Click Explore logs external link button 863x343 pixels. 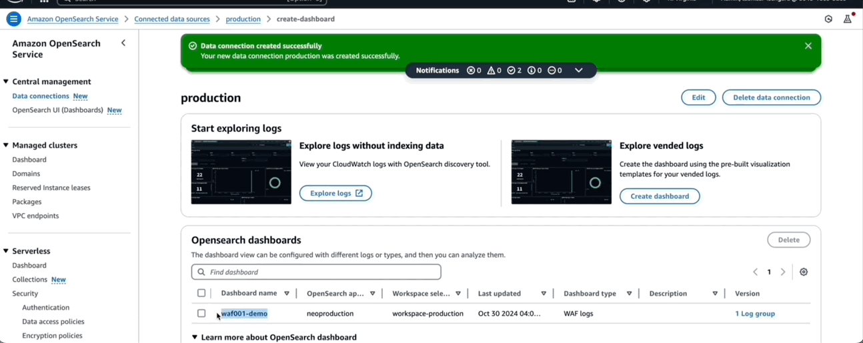[x=335, y=194]
